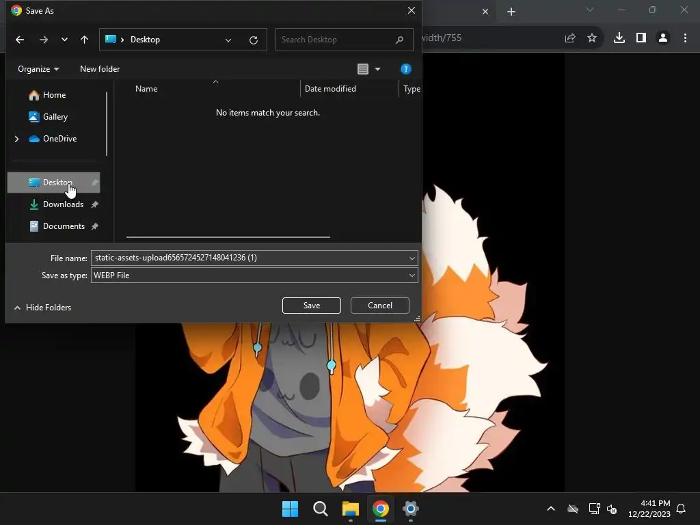700x525 pixels.
Task: Unpin Documents using its pin icon
Action: point(94,226)
